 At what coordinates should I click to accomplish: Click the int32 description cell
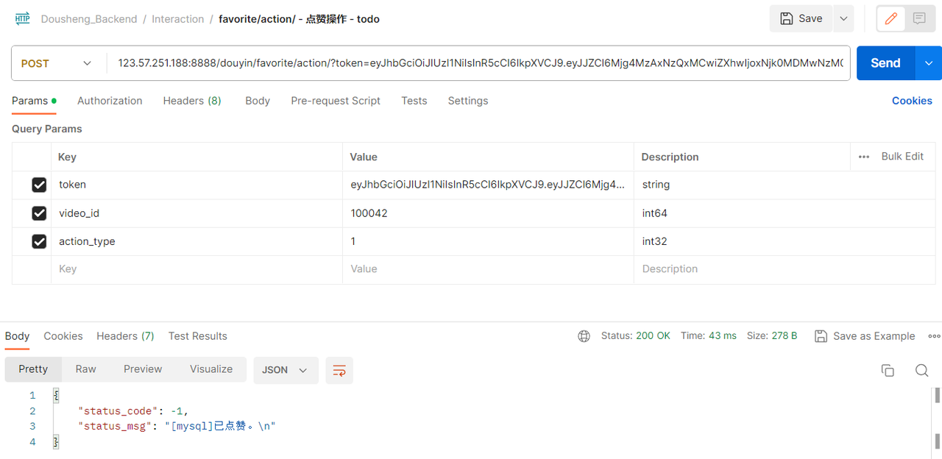point(785,241)
